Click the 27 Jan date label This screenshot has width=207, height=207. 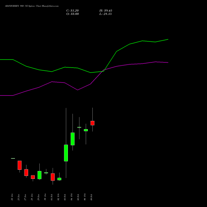25,197
